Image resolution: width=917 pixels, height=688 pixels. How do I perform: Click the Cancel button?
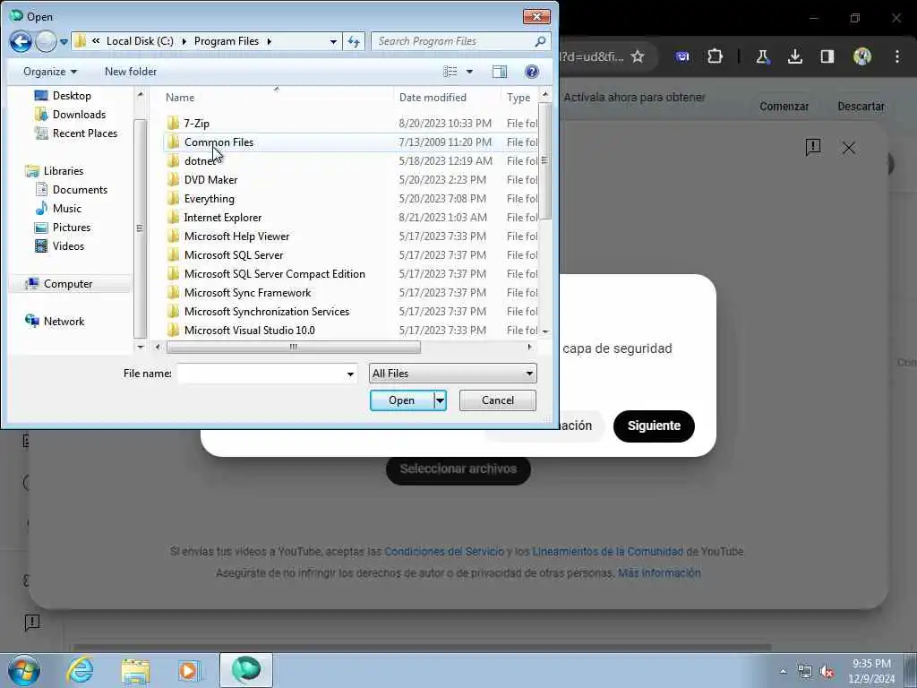[x=498, y=400]
